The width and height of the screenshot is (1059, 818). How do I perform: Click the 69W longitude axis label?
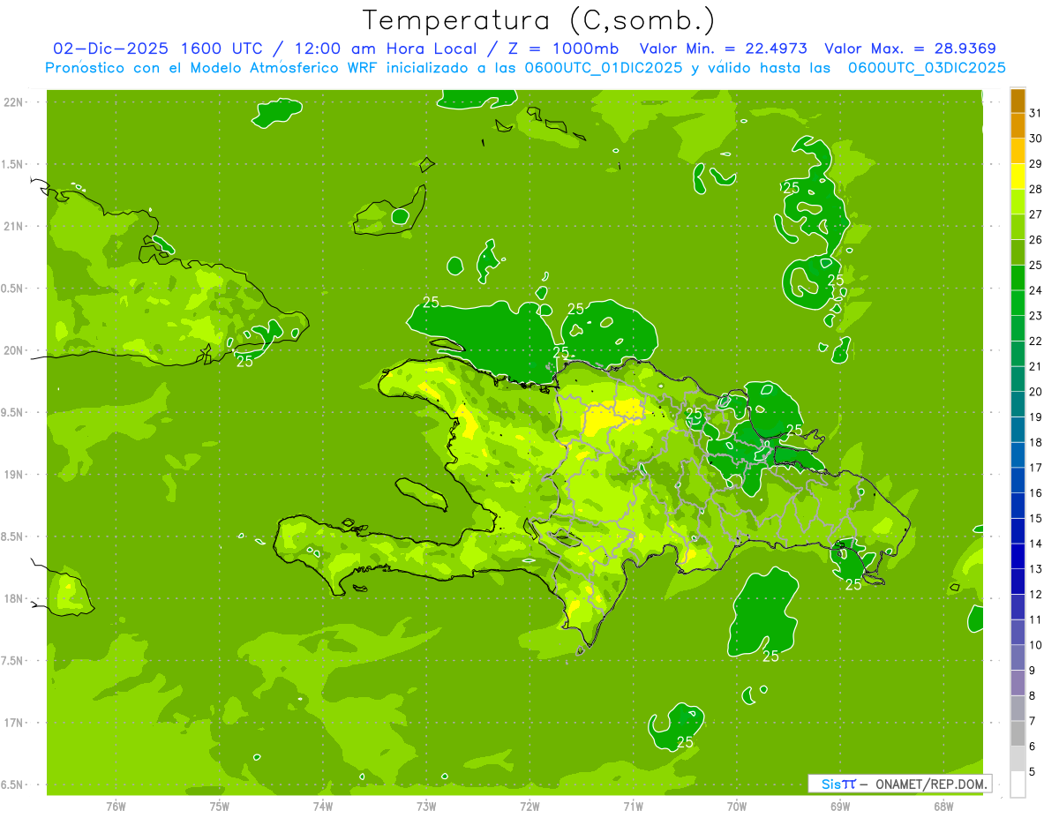pyautogui.click(x=840, y=806)
